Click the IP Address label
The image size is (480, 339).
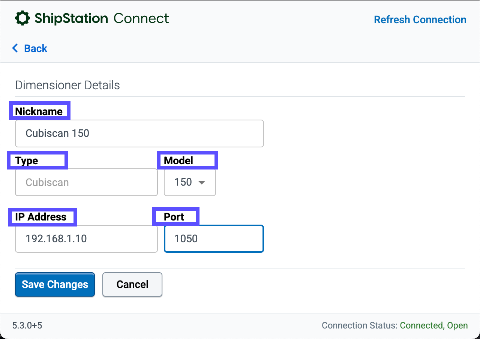41,217
